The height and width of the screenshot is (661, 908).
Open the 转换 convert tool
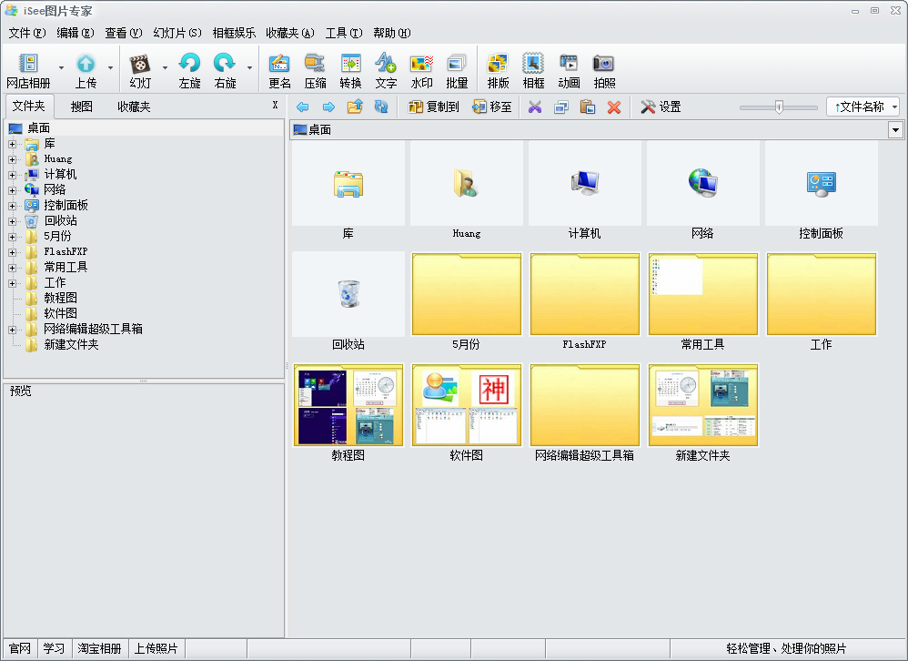350,69
